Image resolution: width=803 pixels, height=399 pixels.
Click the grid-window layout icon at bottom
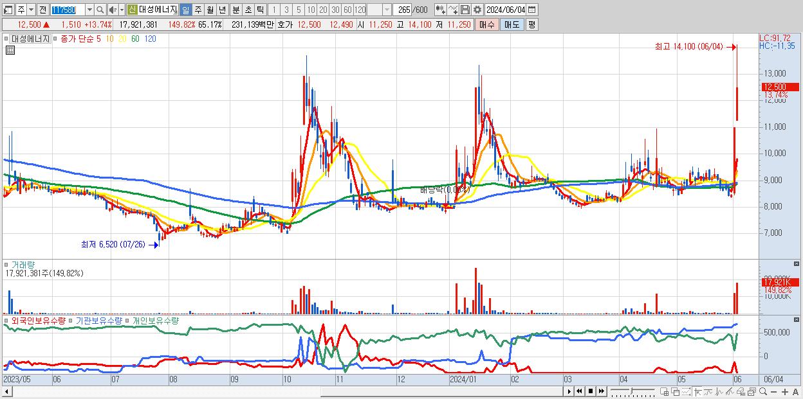665,392
